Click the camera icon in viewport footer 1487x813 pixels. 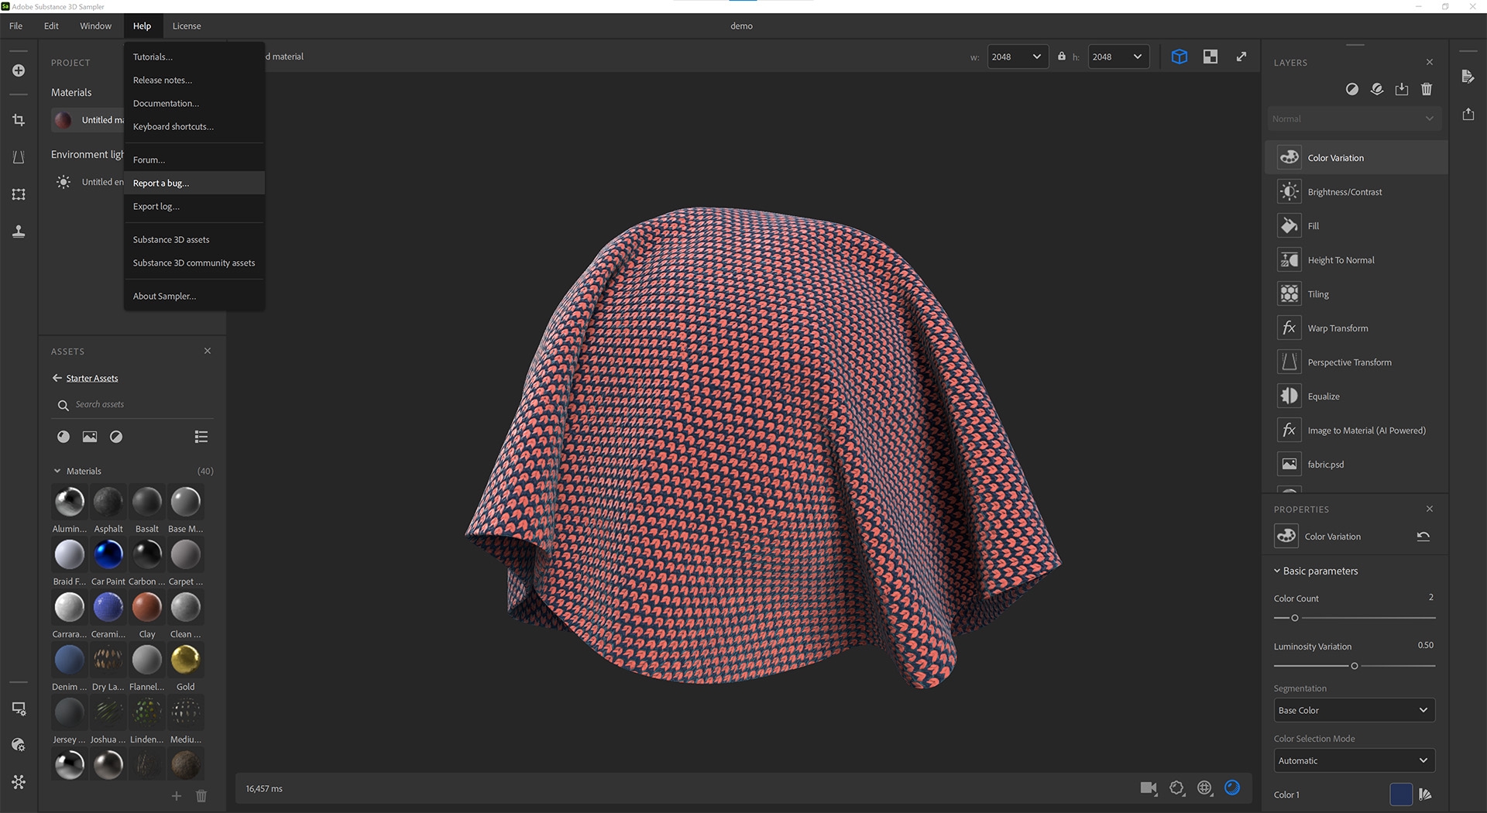click(1148, 788)
